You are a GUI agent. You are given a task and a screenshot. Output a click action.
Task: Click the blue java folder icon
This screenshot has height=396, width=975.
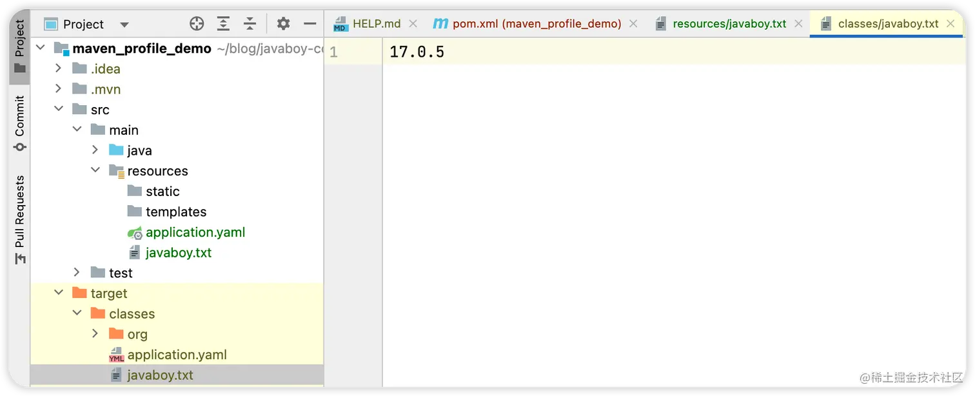(116, 150)
